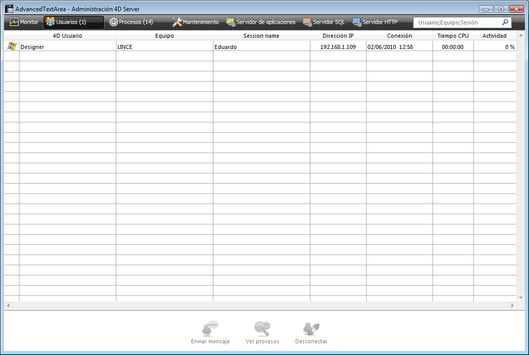The image size is (529, 355).
Task: Click the horizontal scrollbar right arrow
Action: coord(513,306)
